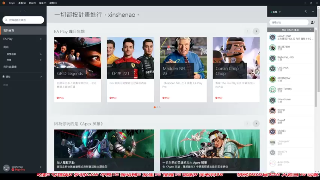Click Ao0n2014's avatar icon
The height and width of the screenshot is (180, 320).
272,163
